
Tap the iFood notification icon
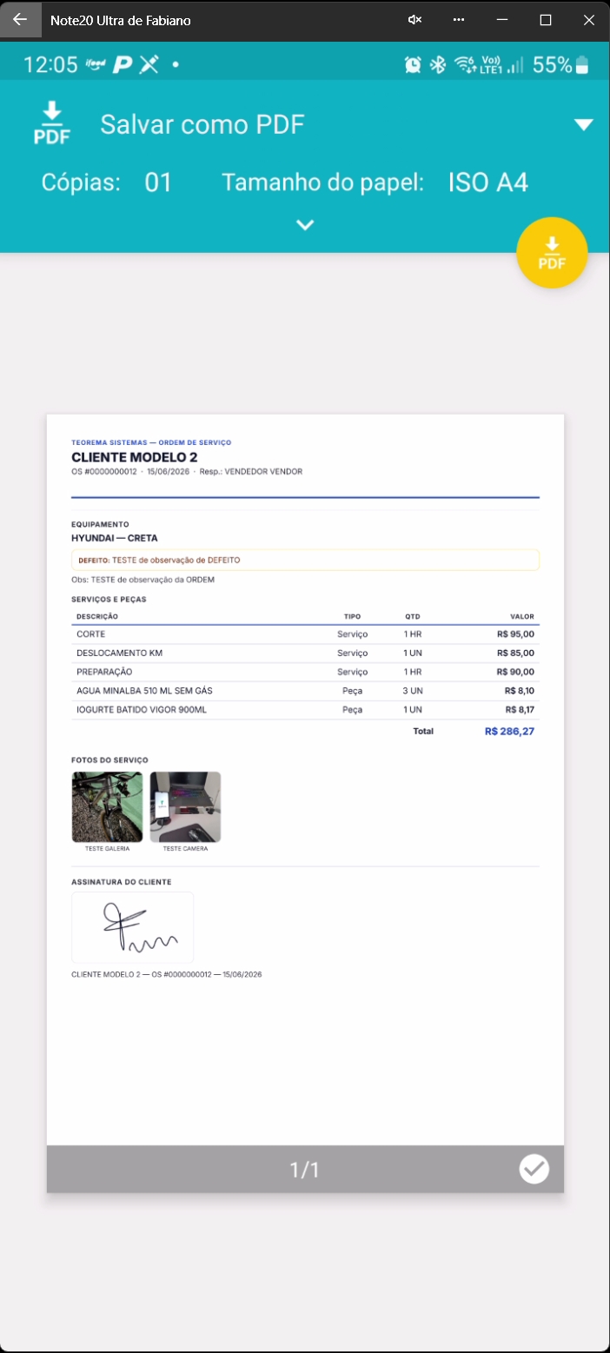96,64
